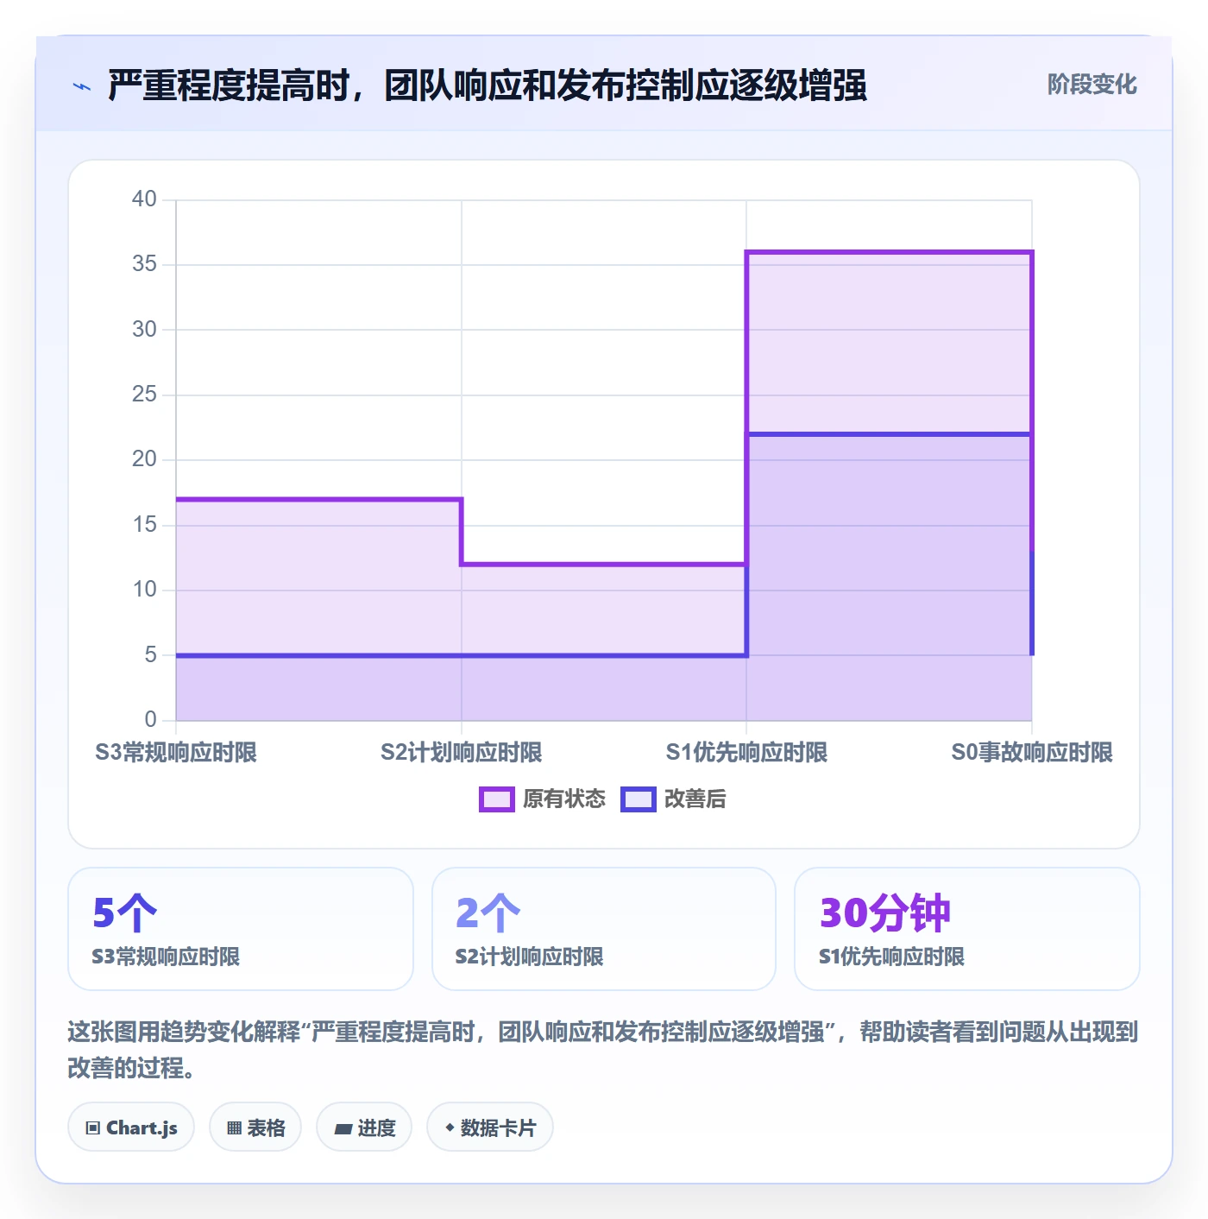Toggle the 改善后 legend swatch
This screenshot has width=1208, height=1219.
[639, 799]
